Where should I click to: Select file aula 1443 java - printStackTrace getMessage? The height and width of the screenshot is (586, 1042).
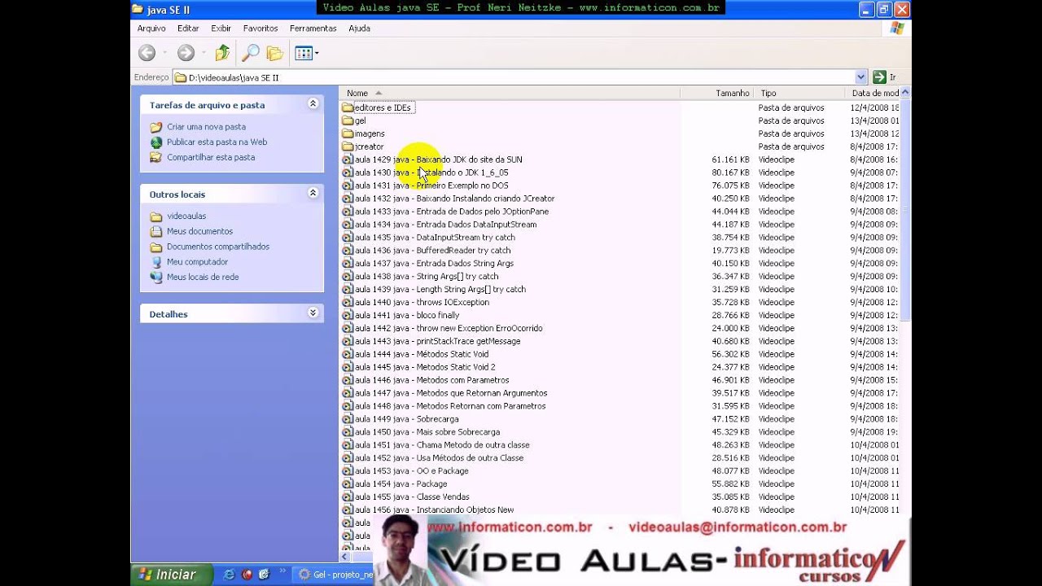tap(437, 341)
